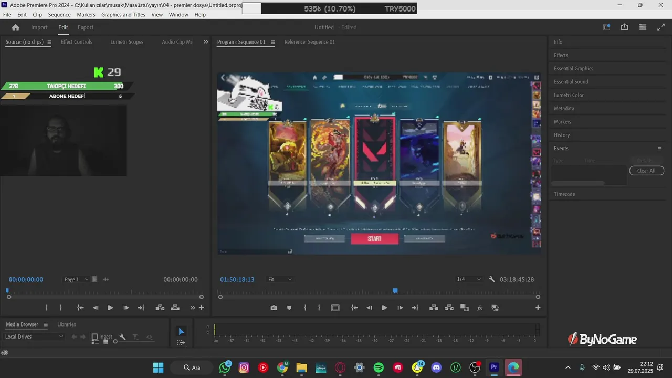This screenshot has height=378, width=672.
Task: Go to In point in Program monitor
Action: tap(355, 308)
